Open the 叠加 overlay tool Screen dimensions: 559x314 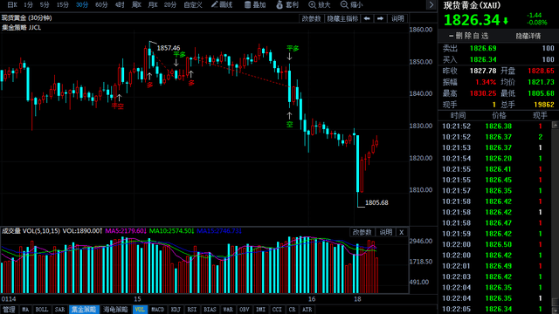[255, 4]
